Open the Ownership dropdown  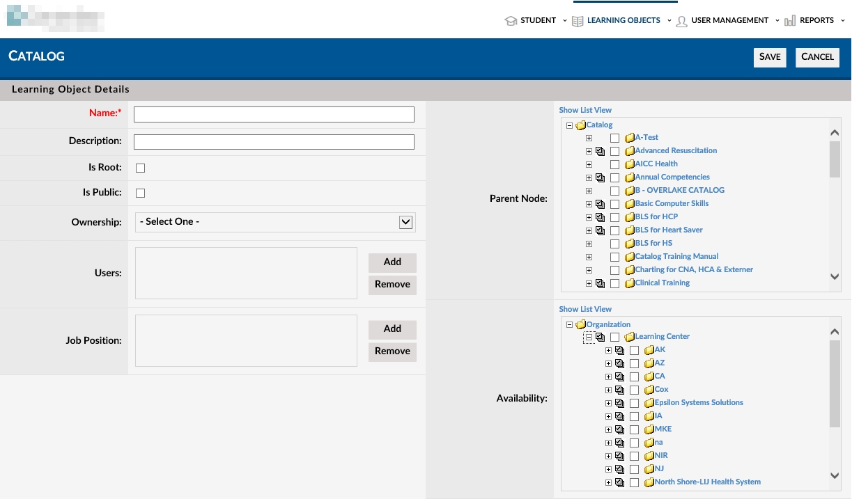coord(275,222)
